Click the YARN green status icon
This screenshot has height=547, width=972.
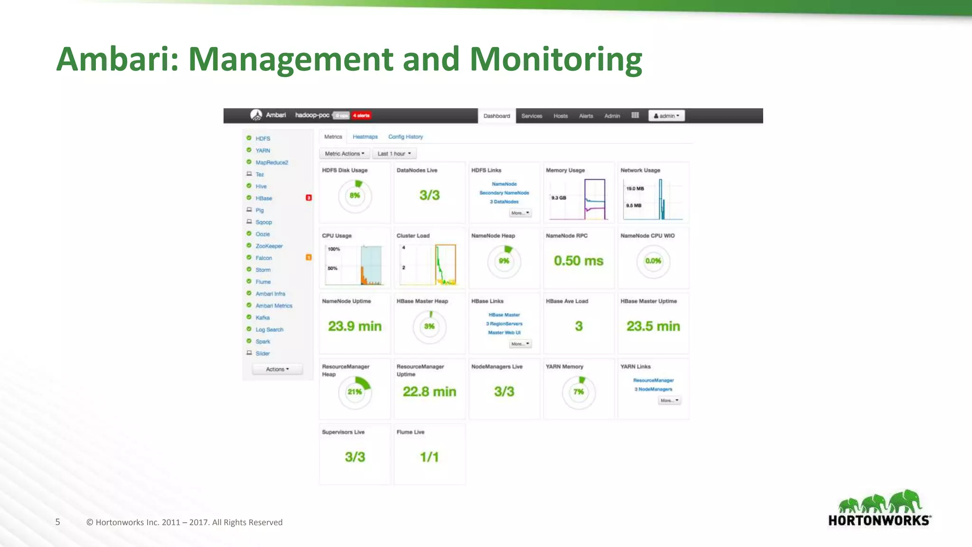point(249,150)
